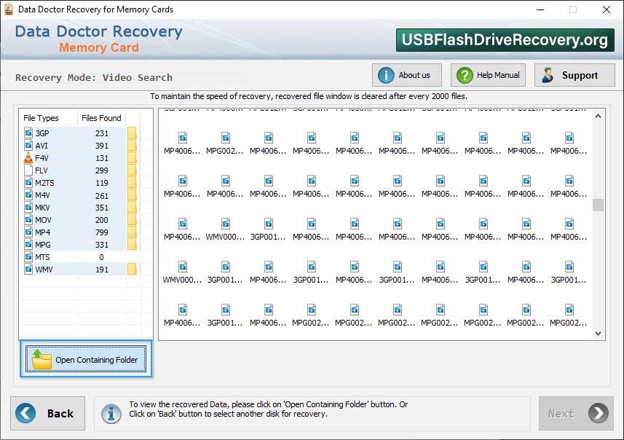Image resolution: width=624 pixels, height=440 pixels.
Task: Click the MPG file type label
Action: coord(43,245)
